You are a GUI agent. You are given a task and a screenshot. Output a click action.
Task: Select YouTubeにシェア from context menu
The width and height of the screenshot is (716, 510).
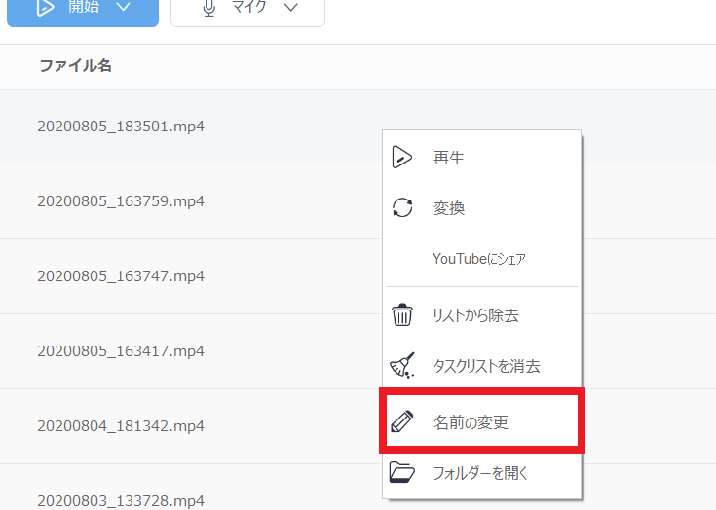click(478, 259)
